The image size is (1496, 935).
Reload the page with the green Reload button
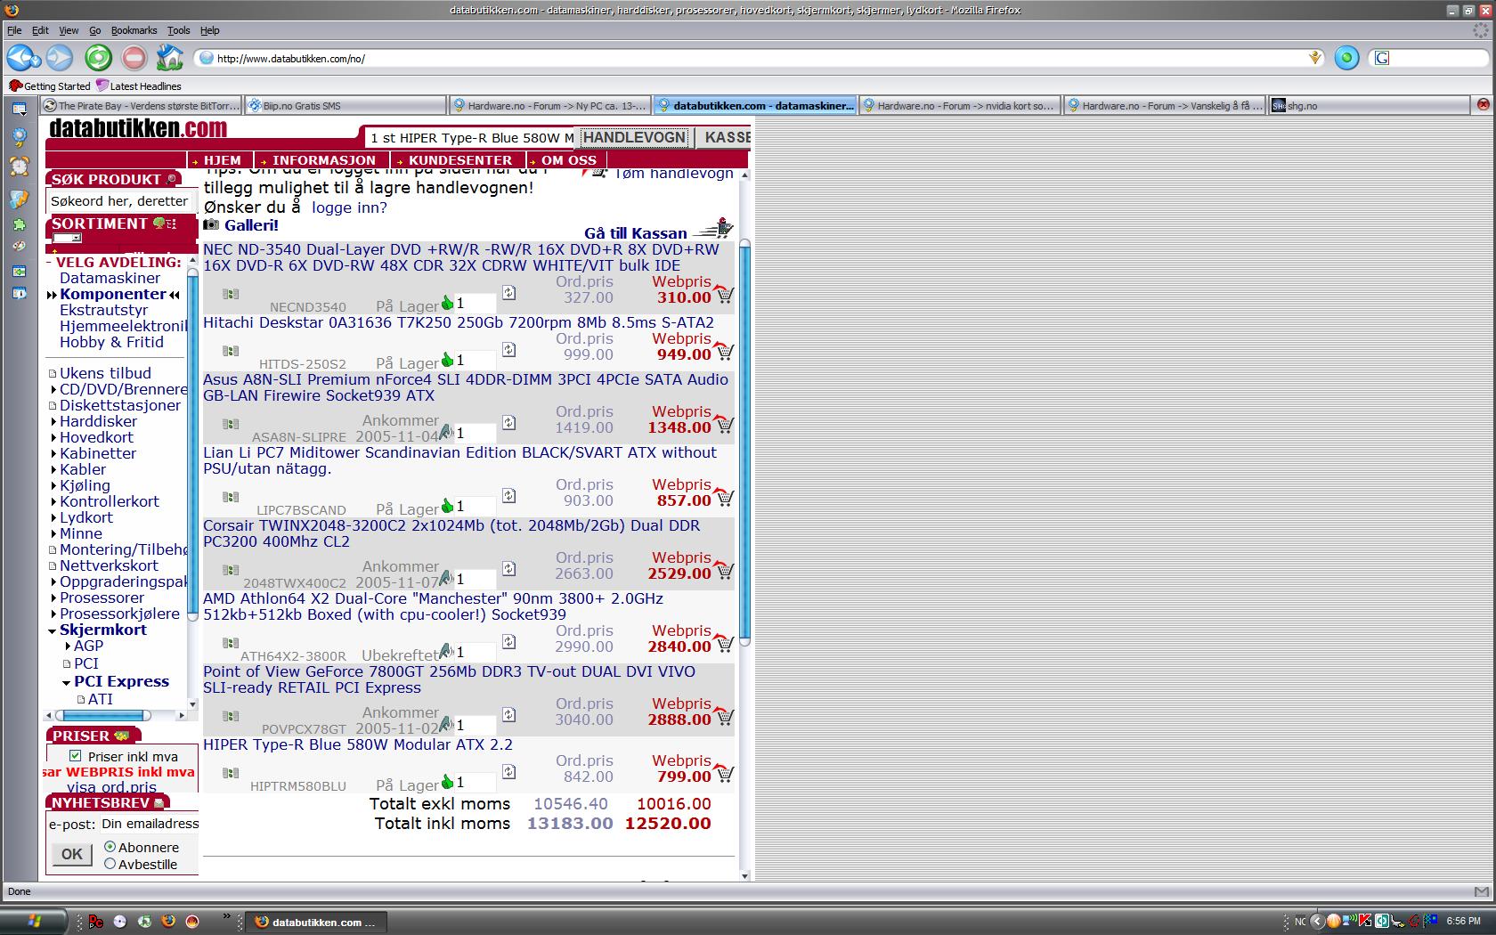click(98, 58)
